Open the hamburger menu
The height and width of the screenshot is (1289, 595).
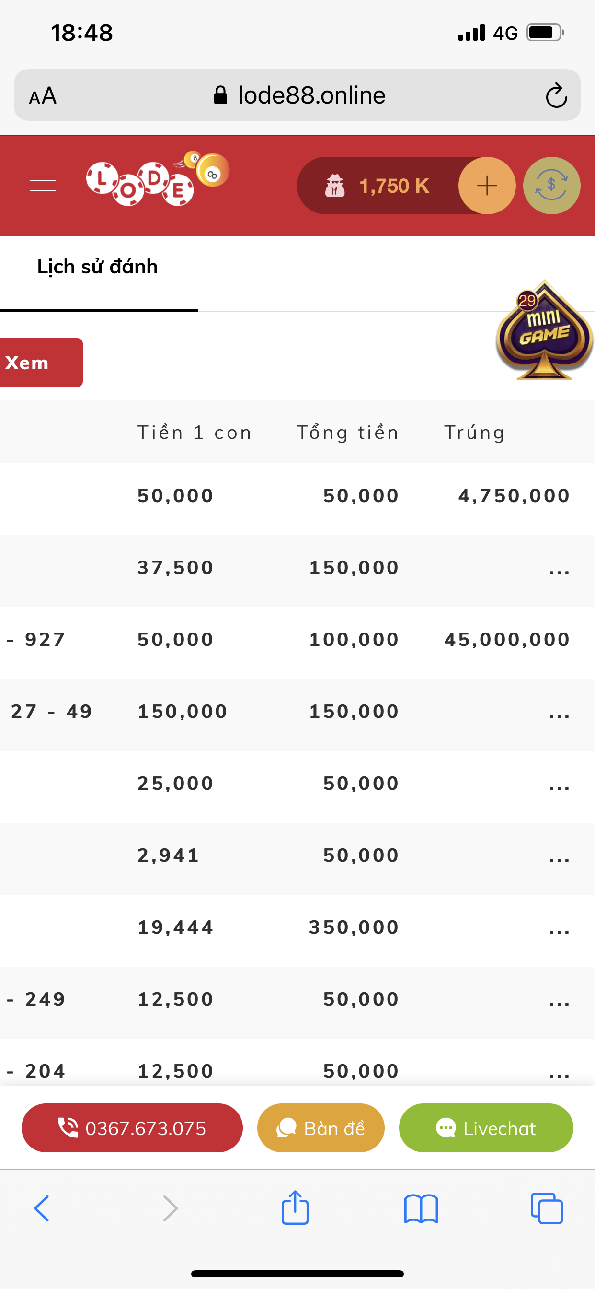pos(43,186)
